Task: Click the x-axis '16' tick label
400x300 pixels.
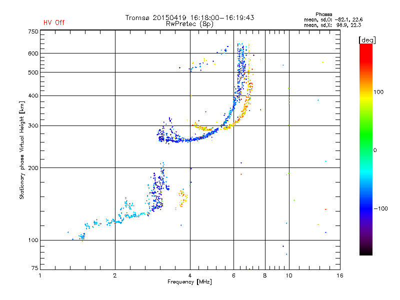Action: pyautogui.click(x=340, y=275)
